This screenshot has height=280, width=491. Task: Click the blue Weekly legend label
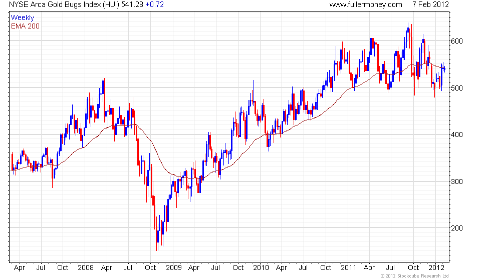pyautogui.click(x=22, y=18)
